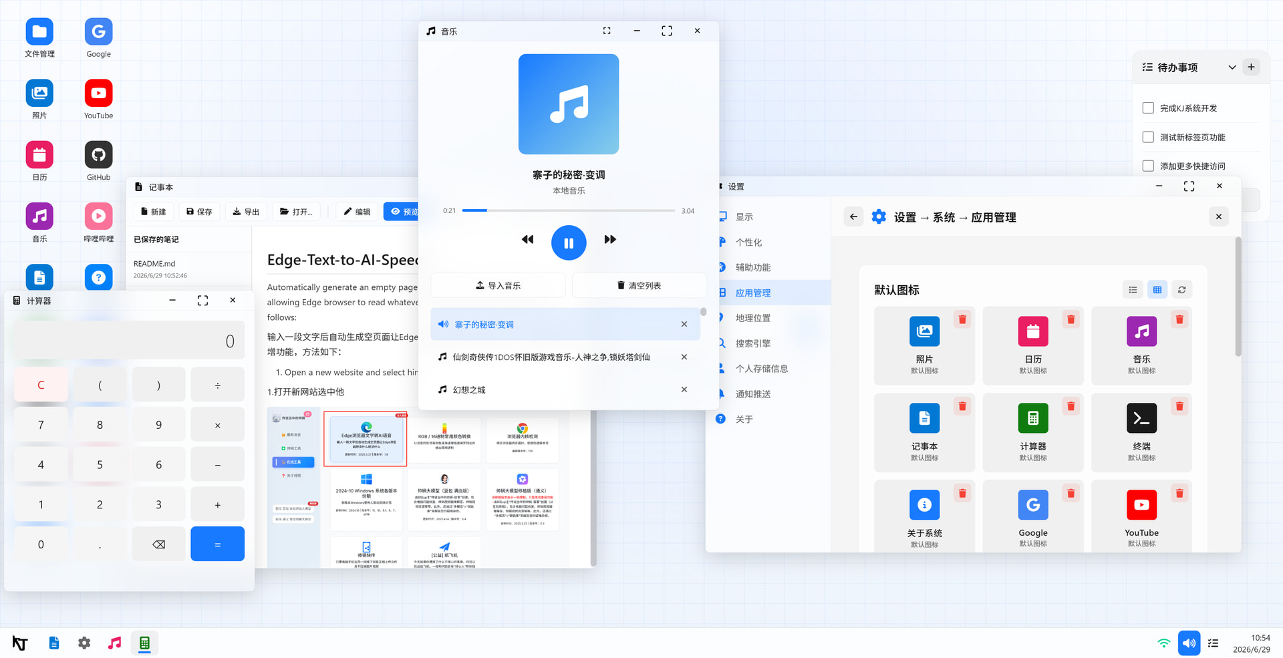Add a new to-do item with plus button
Viewport: 1283px width, 658px height.
1251,67
